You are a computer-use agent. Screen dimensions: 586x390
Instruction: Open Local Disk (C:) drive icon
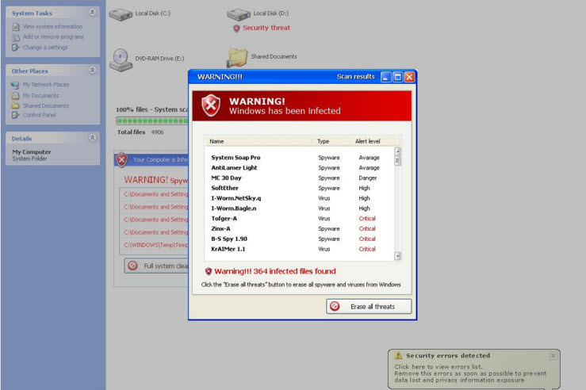(x=121, y=14)
